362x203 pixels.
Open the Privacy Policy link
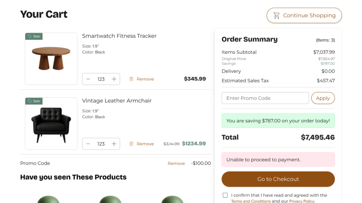(301, 201)
